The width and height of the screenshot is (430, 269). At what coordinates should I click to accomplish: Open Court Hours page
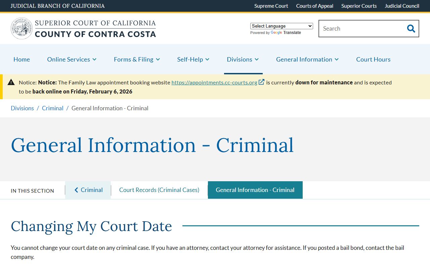[x=373, y=59]
